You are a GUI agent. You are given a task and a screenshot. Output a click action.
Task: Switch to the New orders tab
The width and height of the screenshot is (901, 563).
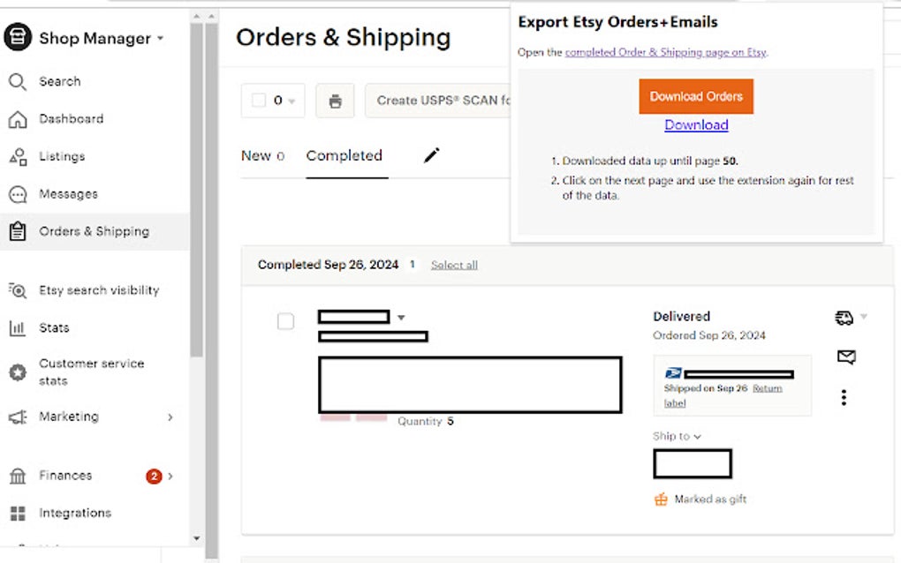pyautogui.click(x=254, y=155)
